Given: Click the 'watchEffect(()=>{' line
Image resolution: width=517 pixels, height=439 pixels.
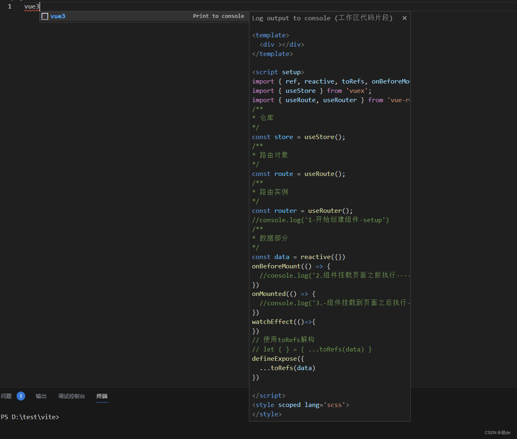Looking at the screenshot, I should 284,322.
